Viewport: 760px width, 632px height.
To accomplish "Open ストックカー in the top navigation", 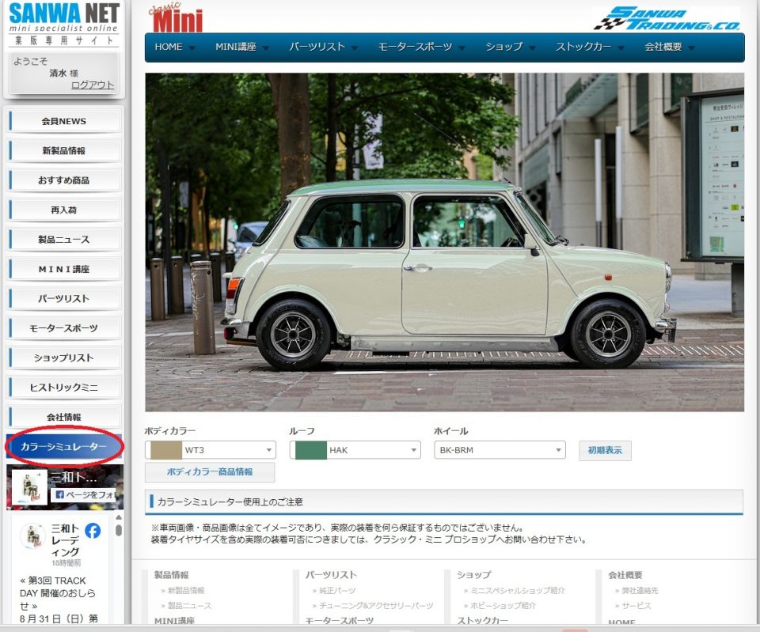I will tap(583, 47).
